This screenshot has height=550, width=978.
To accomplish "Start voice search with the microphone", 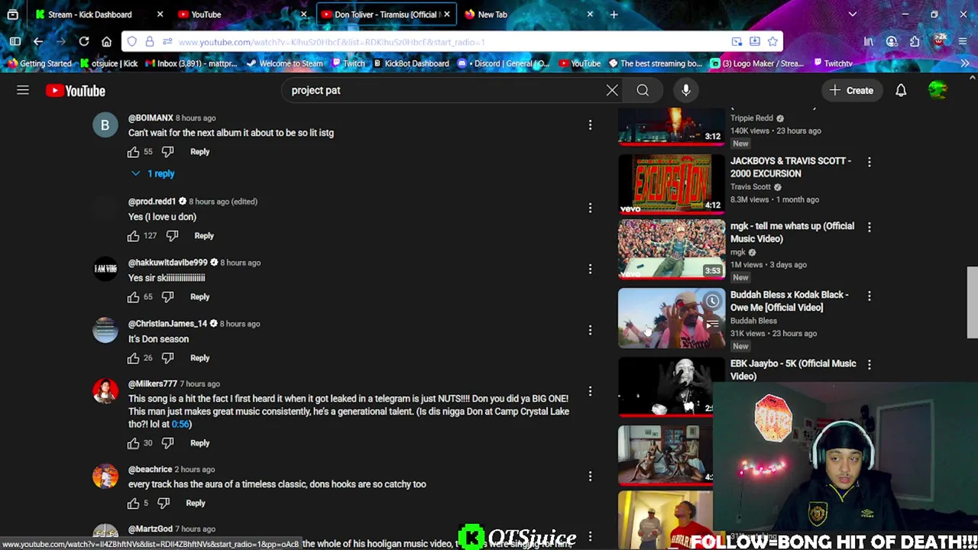I will 686,90.
